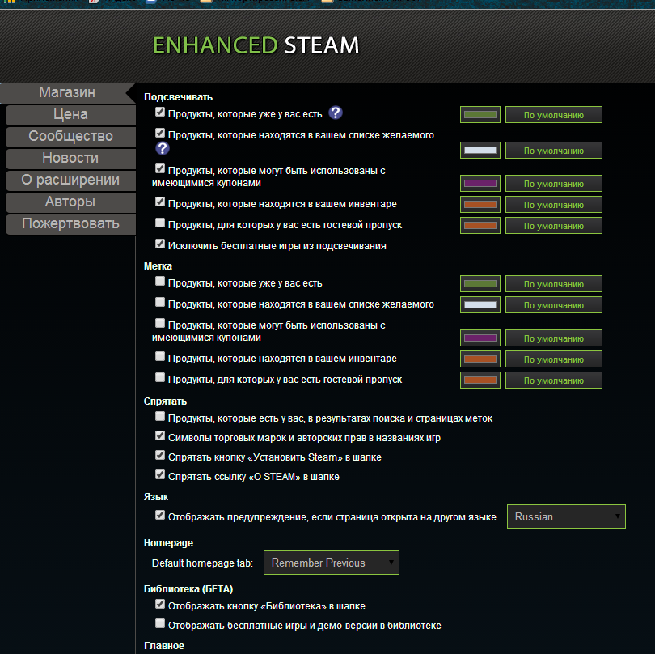655x654 pixels.
Task: Reset highlight color for wishlist products to default
Action: (553, 150)
